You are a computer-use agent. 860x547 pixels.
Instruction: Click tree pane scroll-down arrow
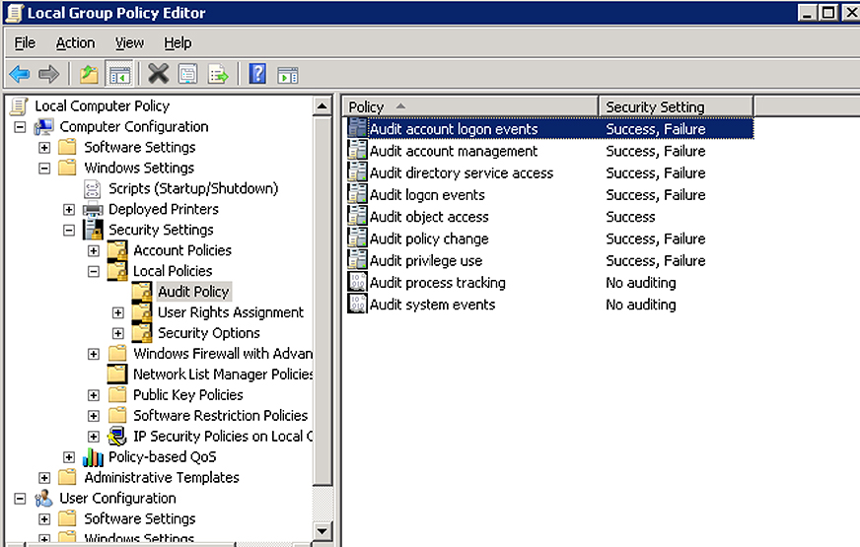point(322,532)
